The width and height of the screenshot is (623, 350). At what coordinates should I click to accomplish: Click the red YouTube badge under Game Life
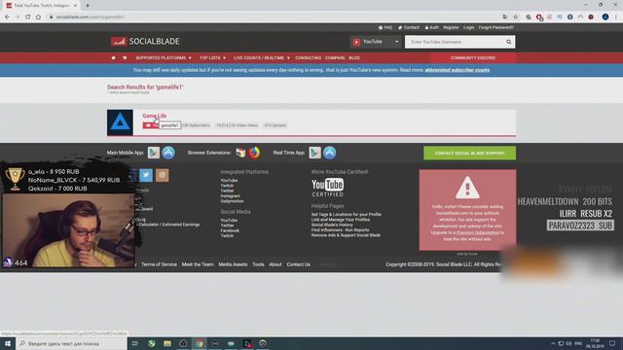coord(151,125)
